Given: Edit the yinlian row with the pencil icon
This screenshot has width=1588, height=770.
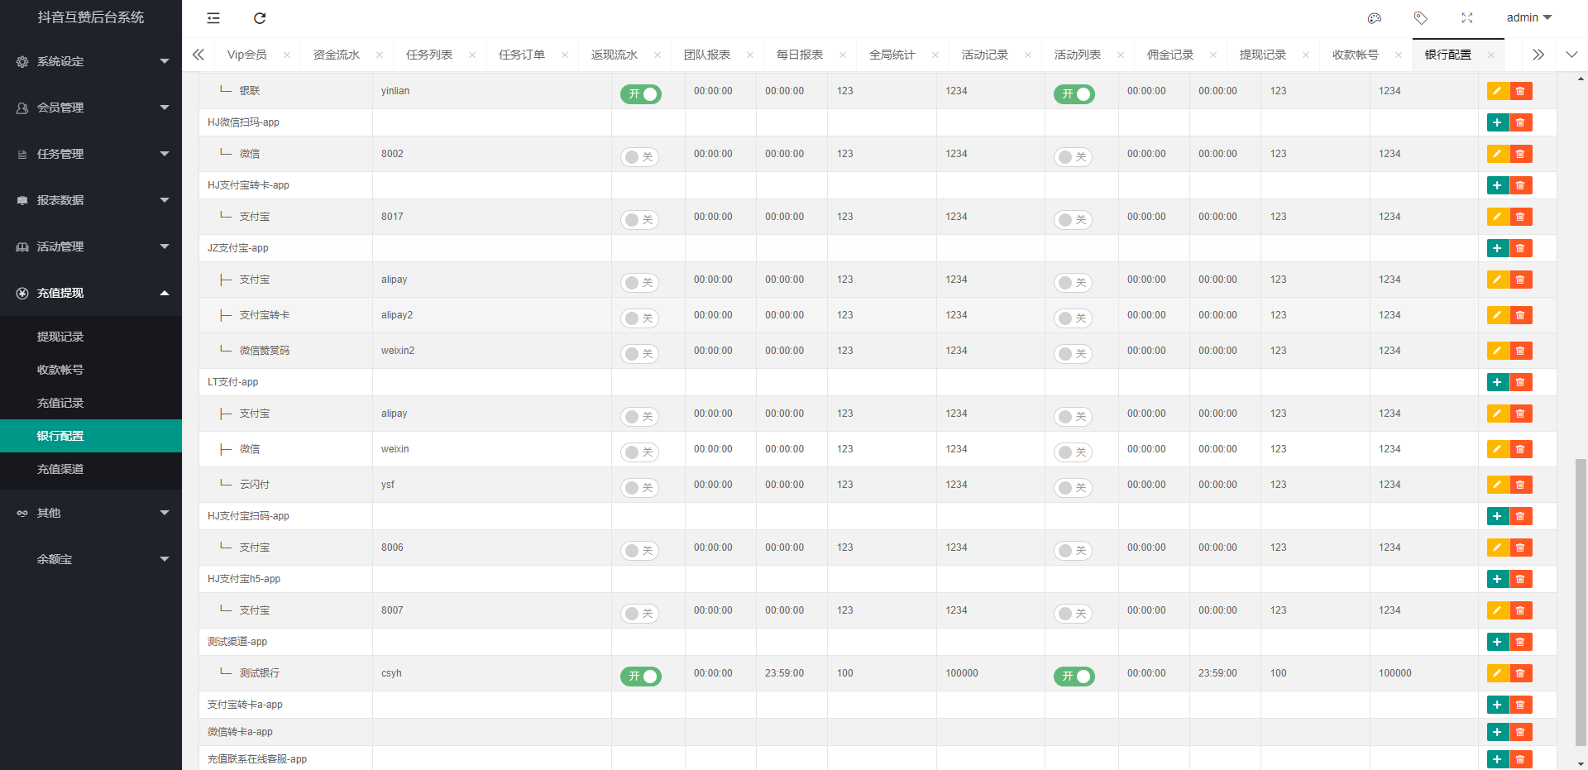Looking at the screenshot, I should pyautogui.click(x=1498, y=91).
